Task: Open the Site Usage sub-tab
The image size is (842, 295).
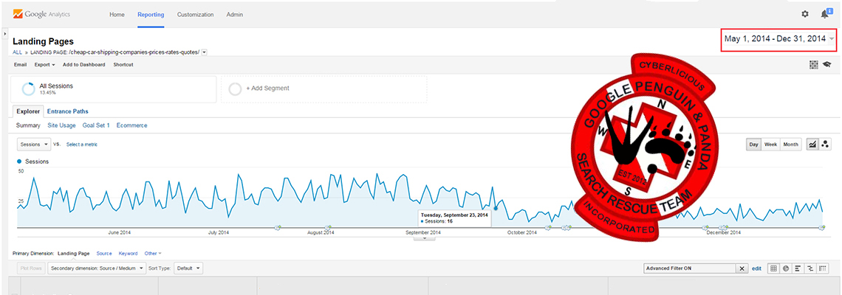Action: click(61, 125)
